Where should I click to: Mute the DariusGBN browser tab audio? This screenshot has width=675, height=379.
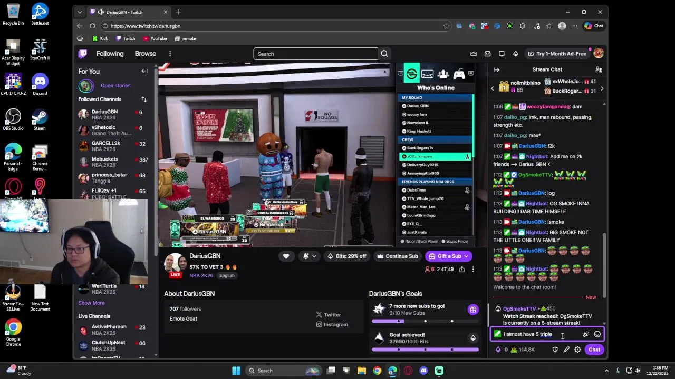click(100, 12)
